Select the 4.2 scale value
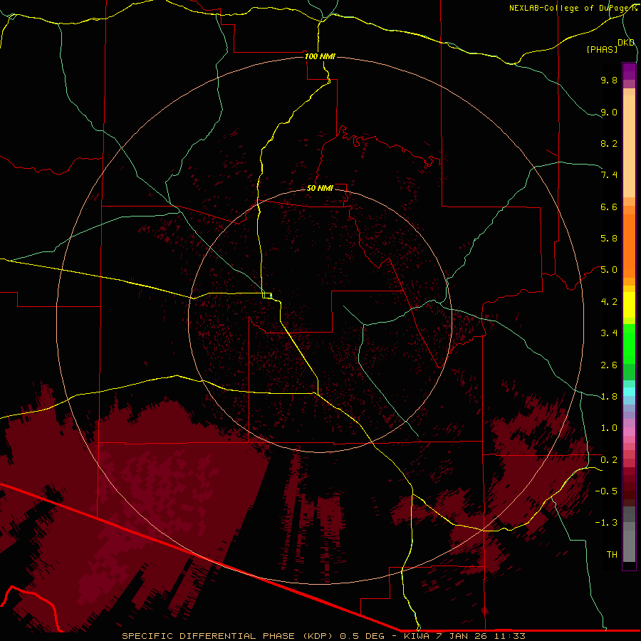This screenshot has width=641, height=641. pos(609,302)
